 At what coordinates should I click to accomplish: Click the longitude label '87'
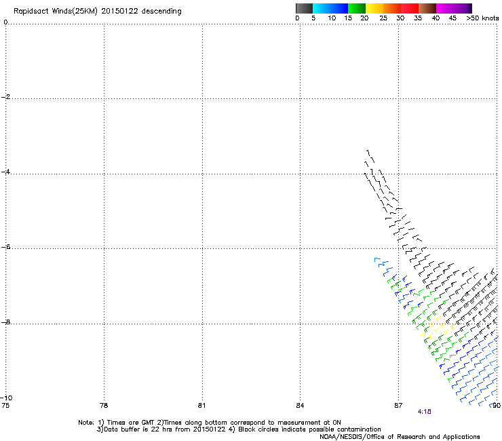pyautogui.click(x=398, y=406)
